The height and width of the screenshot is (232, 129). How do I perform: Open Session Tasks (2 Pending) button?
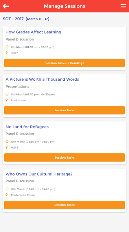click(64, 63)
